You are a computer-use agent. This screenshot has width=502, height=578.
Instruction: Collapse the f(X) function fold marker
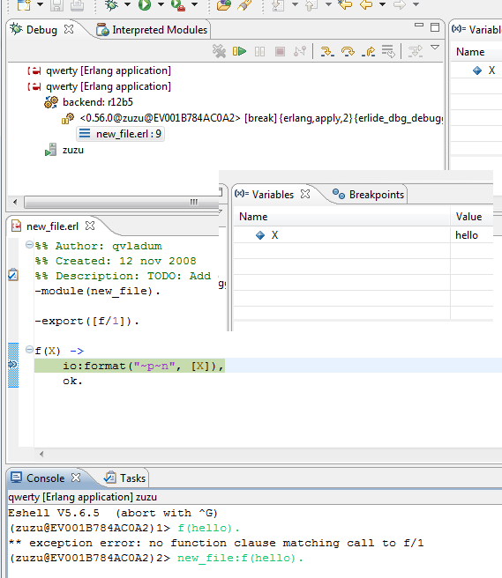(29, 349)
